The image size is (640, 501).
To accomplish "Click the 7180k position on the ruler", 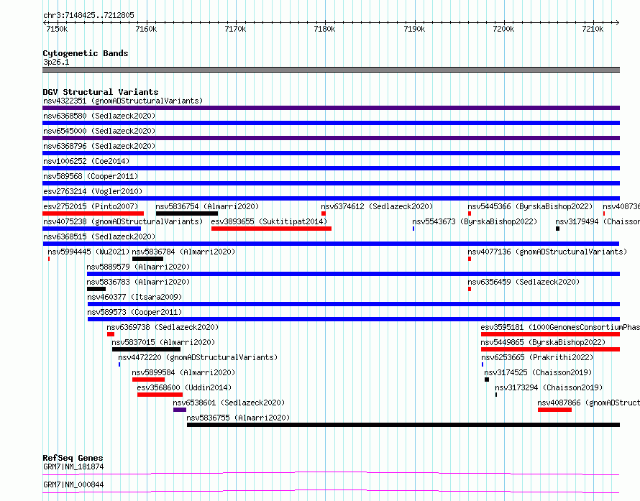I will pos(325,29).
